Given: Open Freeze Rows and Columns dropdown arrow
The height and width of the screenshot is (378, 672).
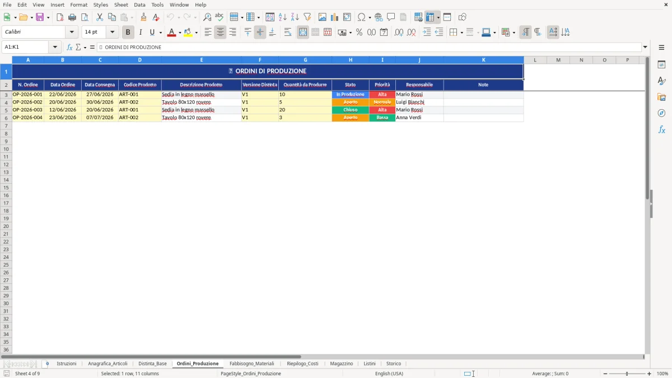Looking at the screenshot, I should tap(438, 17).
